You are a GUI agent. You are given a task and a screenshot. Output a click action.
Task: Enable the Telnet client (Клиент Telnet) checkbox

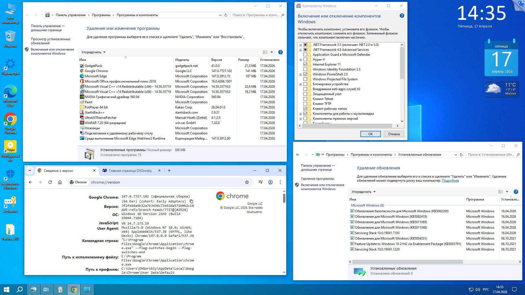tap(305, 99)
